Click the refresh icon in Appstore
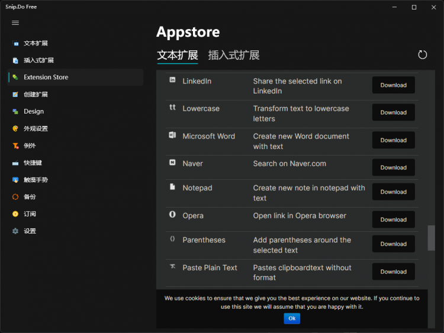The image size is (444, 333). 422,55
